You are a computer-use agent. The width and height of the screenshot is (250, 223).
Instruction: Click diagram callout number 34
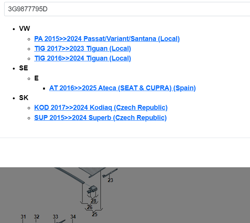[73, 217]
